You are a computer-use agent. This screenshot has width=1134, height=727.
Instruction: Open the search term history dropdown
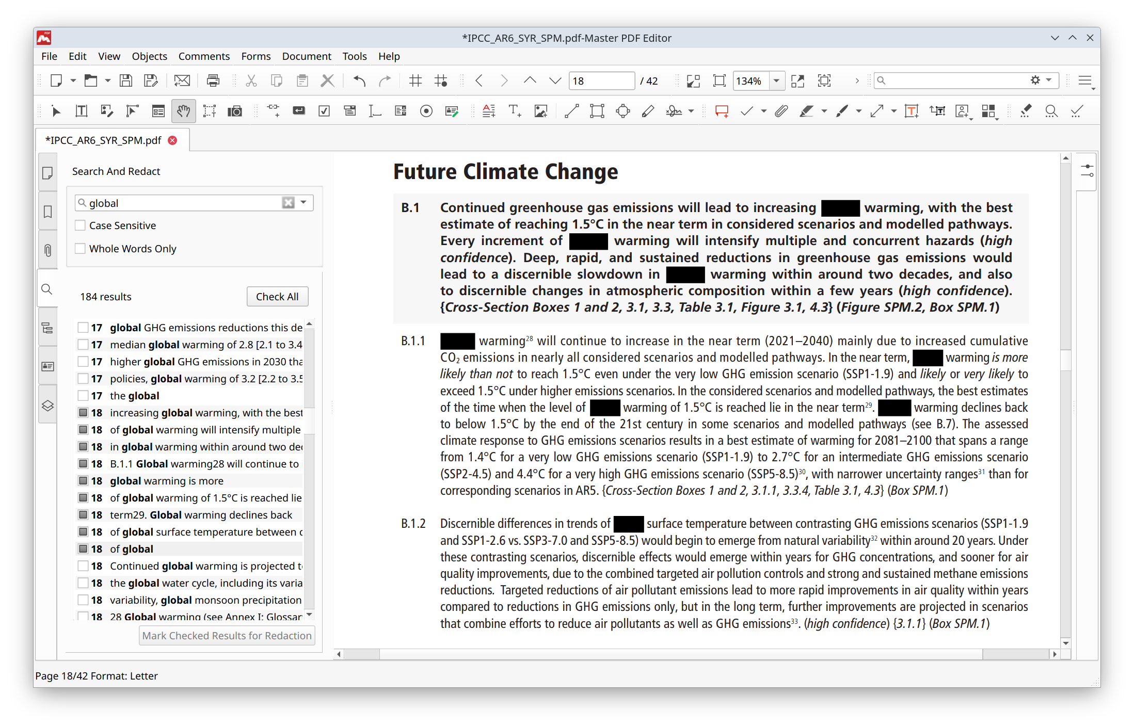pos(304,202)
